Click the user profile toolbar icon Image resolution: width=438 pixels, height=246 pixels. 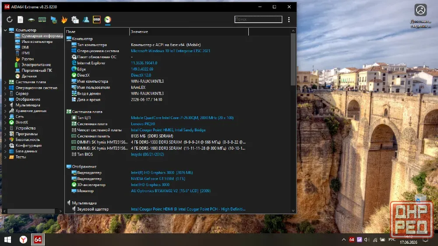pyautogui.click(x=86, y=20)
